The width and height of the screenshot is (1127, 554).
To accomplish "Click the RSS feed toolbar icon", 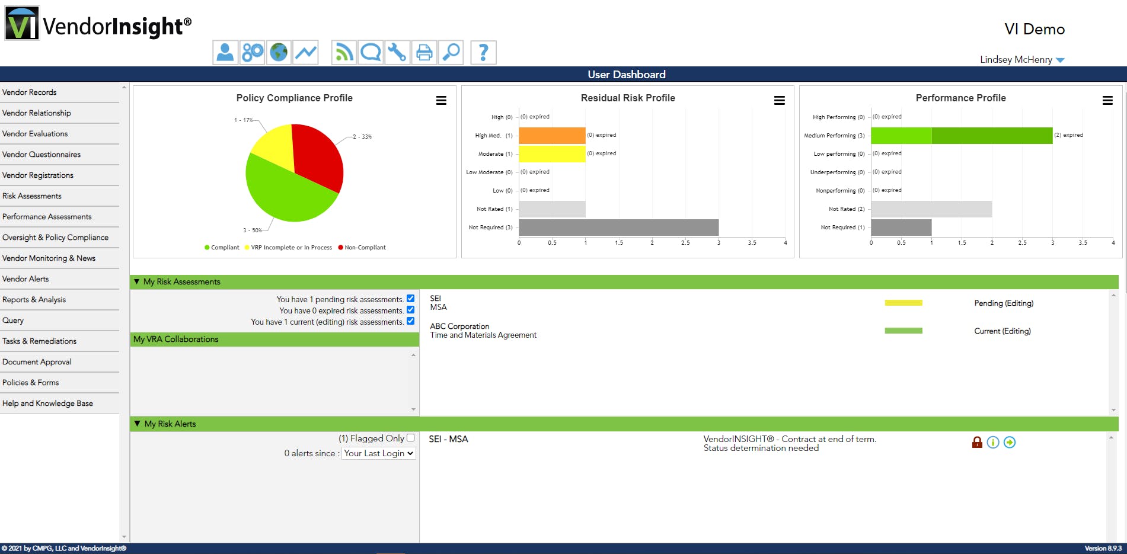I will 344,52.
